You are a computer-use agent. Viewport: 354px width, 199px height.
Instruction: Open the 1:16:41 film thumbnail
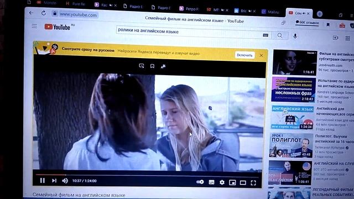coord(295,62)
